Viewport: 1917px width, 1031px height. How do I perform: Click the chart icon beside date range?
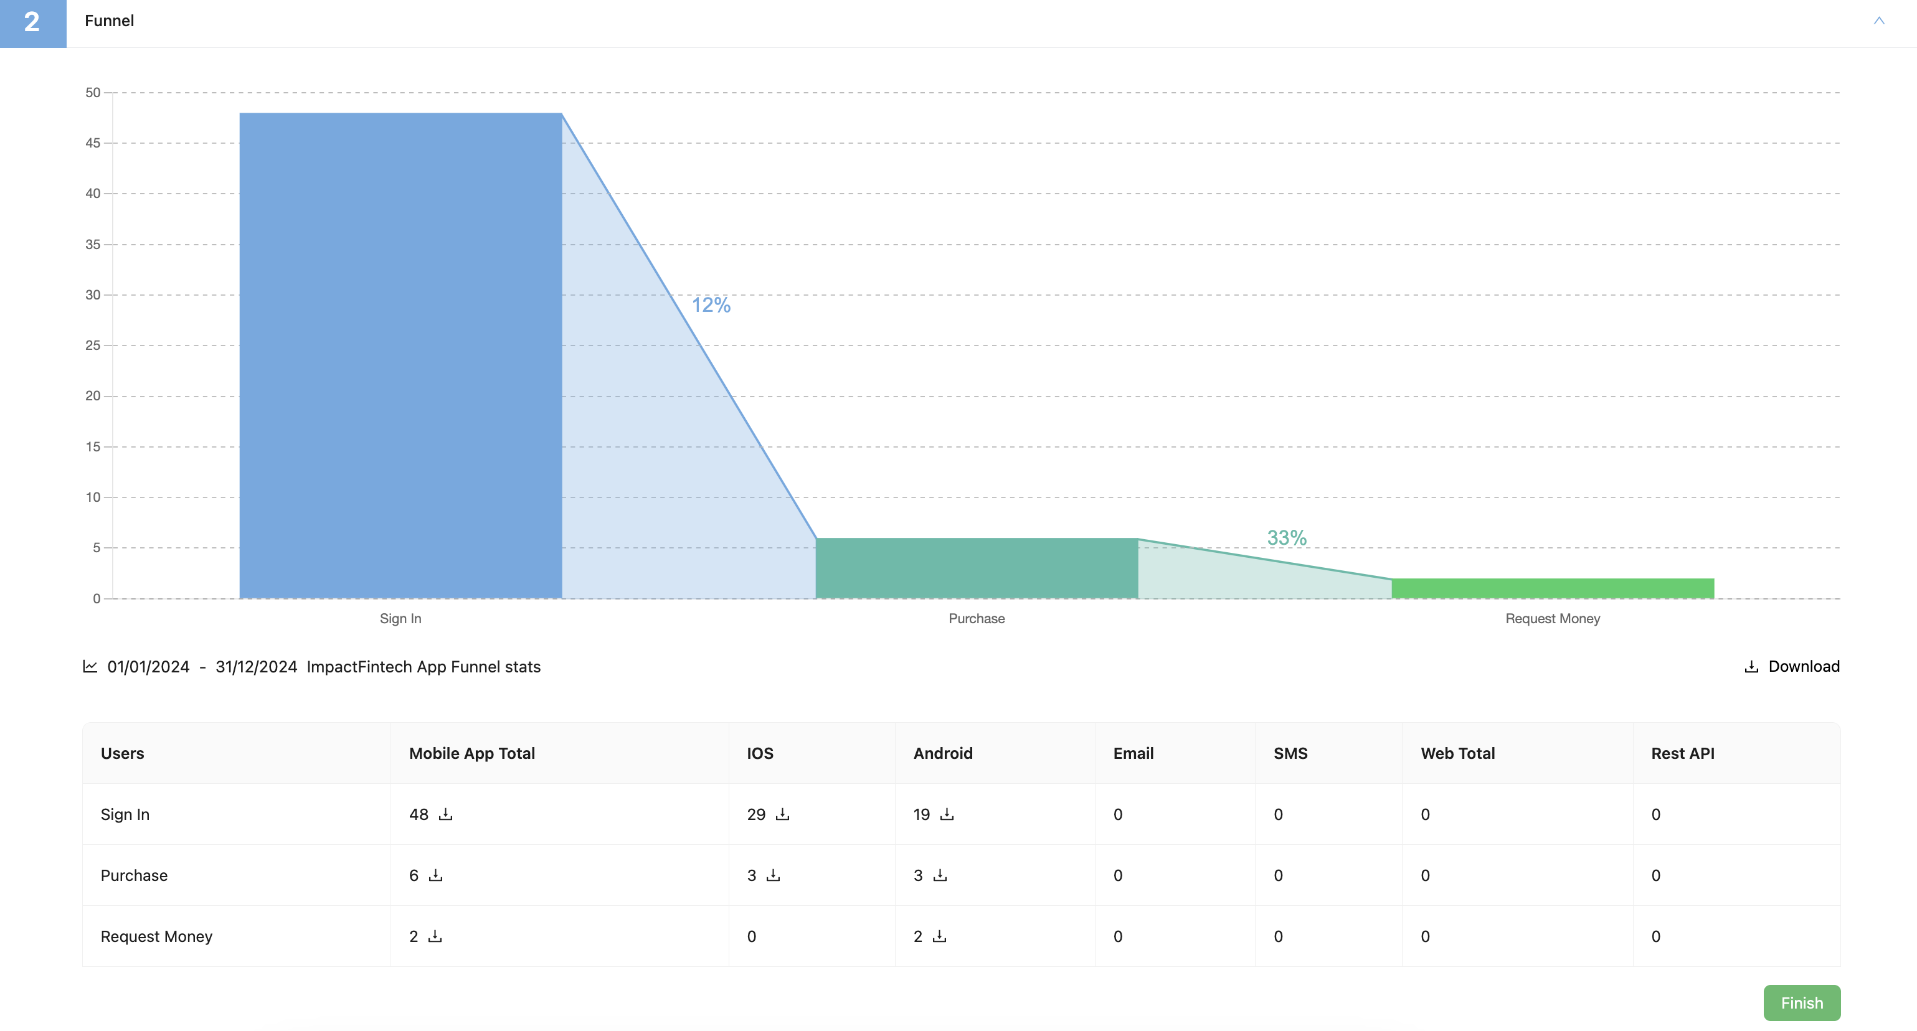click(x=90, y=667)
